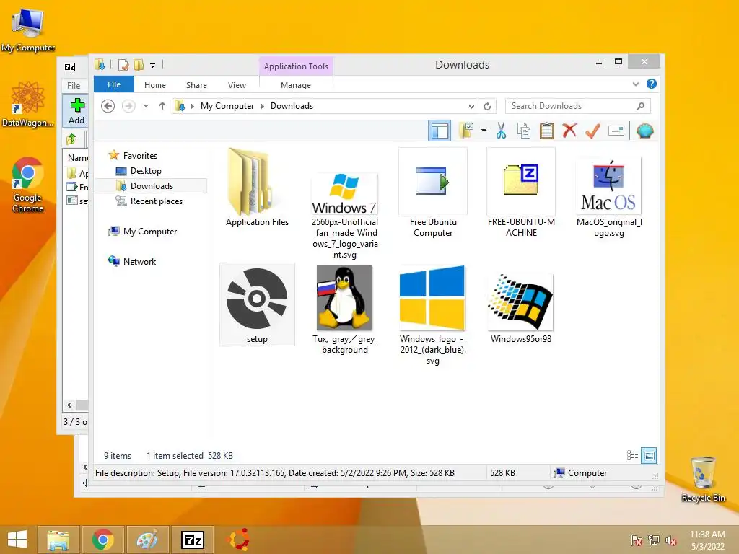Image resolution: width=739 pixels, height=554 pixels.
Task: Open the Start menu button
Action: click(17, 540)
